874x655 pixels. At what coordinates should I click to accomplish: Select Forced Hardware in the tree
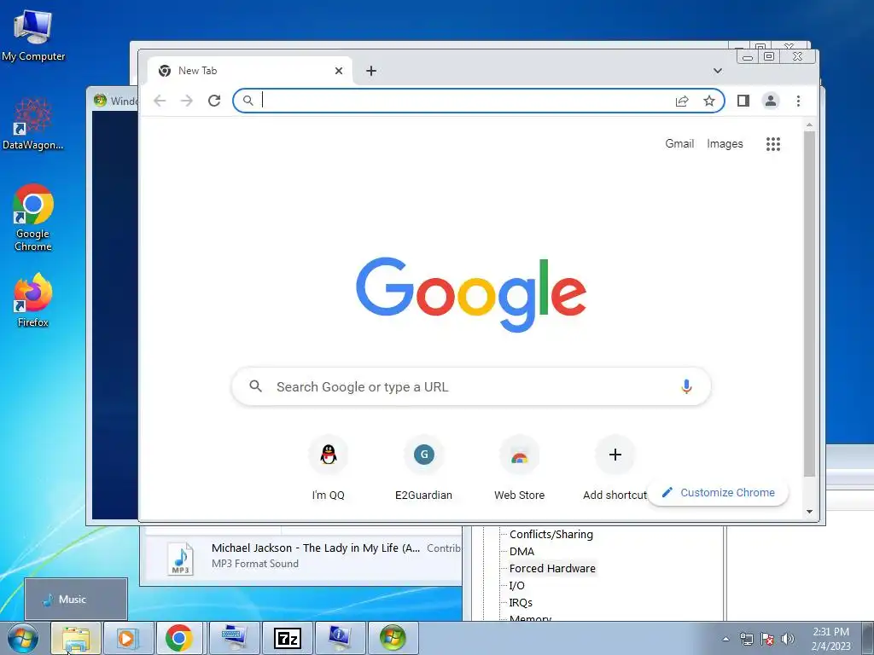pos(552,569)
